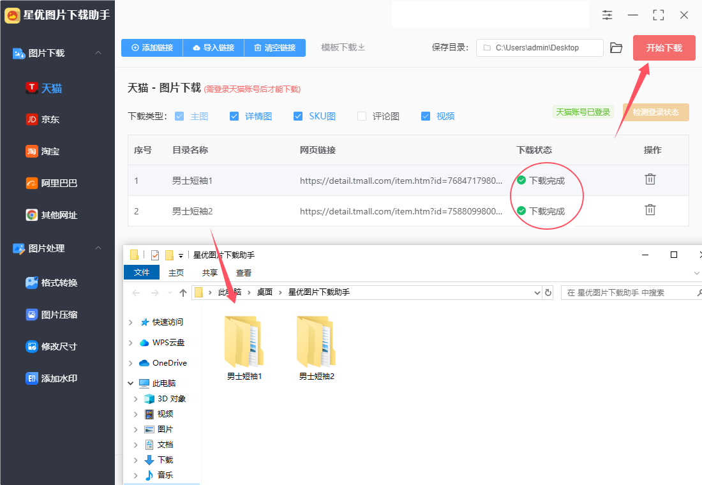Uncheck the SKU图 download type checkbox

coord(298,116)
